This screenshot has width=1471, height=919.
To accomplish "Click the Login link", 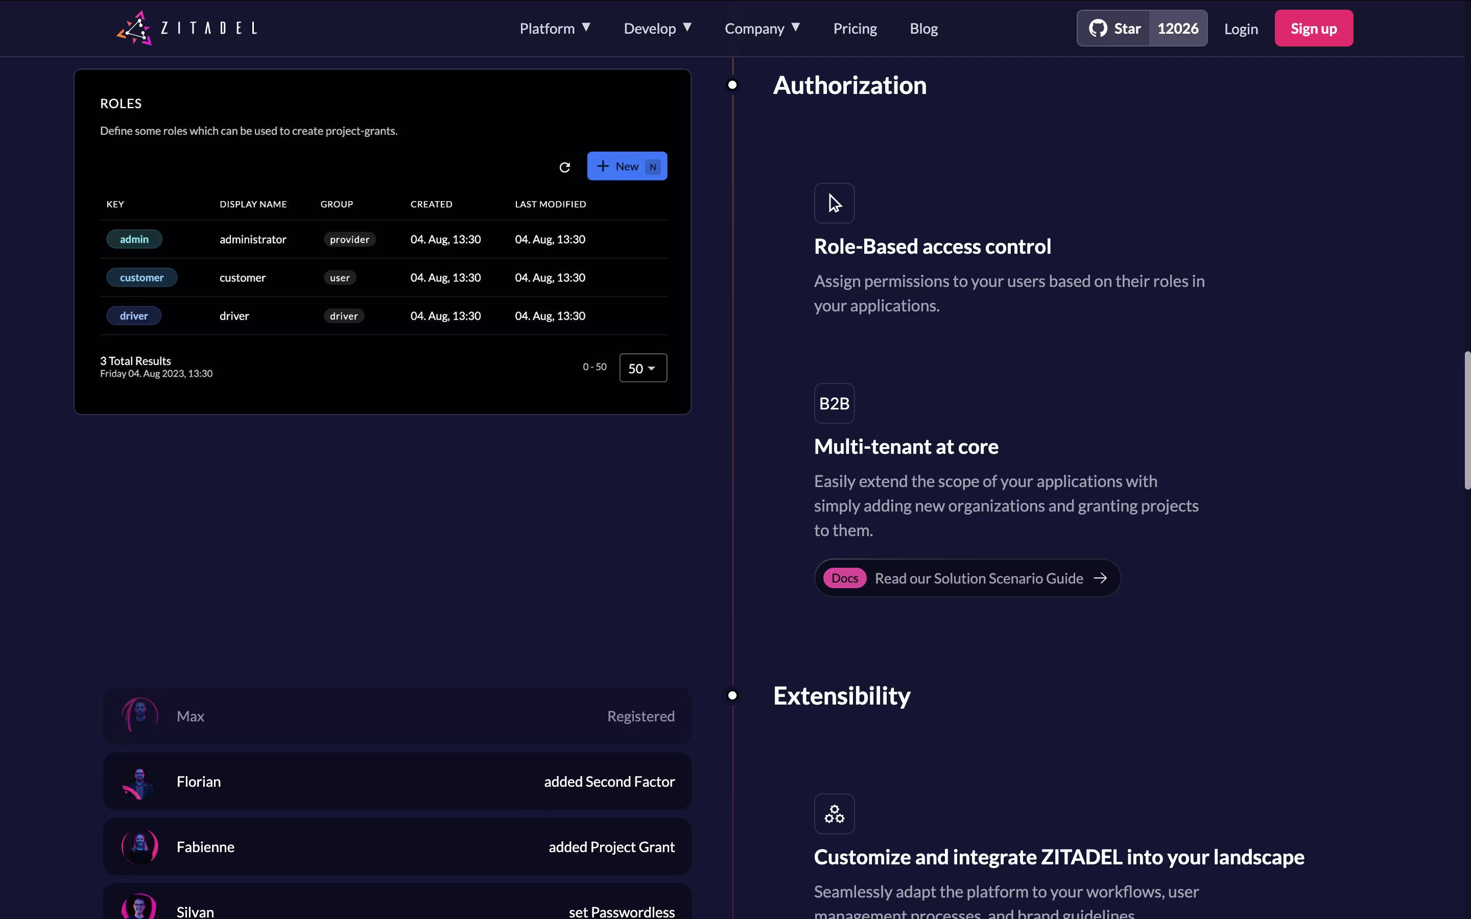I will [1240, 29].
